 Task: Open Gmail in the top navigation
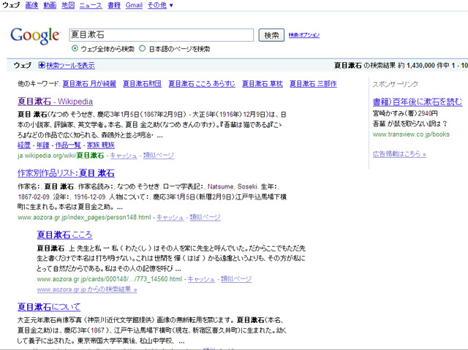tap(134, 5)
